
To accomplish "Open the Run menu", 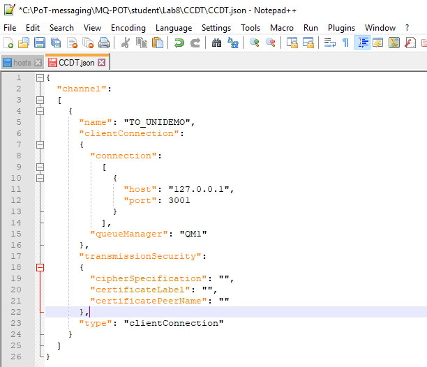I will (310, 28).
